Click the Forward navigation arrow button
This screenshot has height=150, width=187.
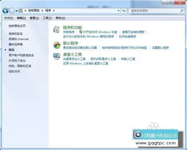tap(12, 11)
